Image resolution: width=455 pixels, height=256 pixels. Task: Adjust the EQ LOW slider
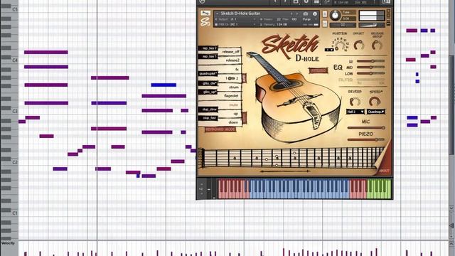click(370, 73)
